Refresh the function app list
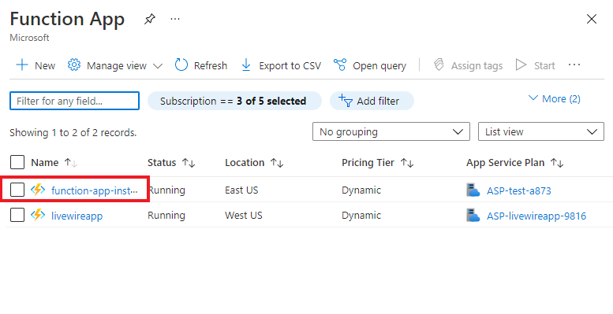This screenshot has width=613, height=314. click(201, 65)
